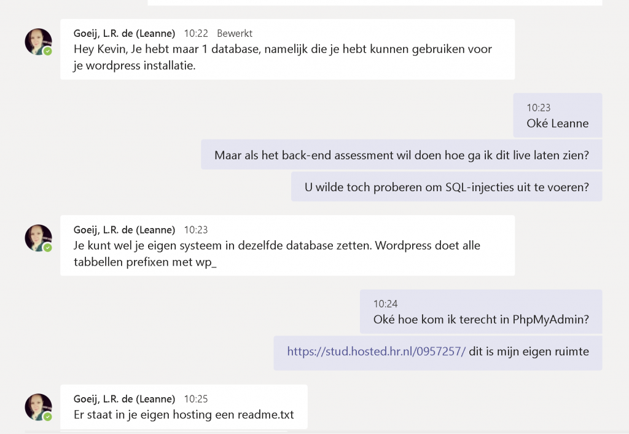This screenshot has height=434, width=629.
Task: Click Leanne's avatar on the 10:22 message
Action: (39, 42)
